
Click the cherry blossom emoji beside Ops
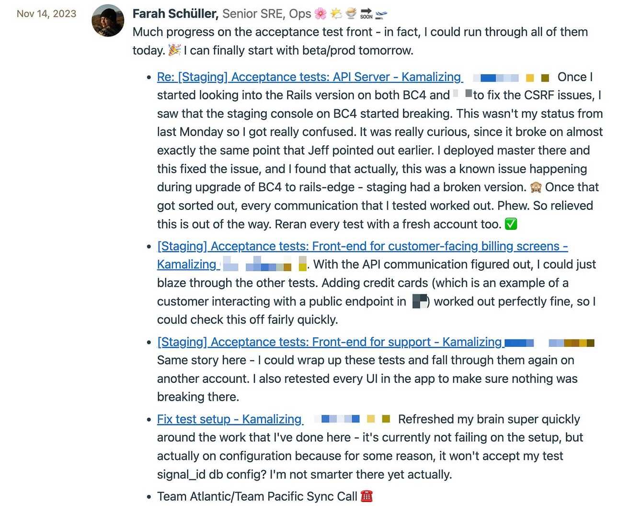point(321,14)
